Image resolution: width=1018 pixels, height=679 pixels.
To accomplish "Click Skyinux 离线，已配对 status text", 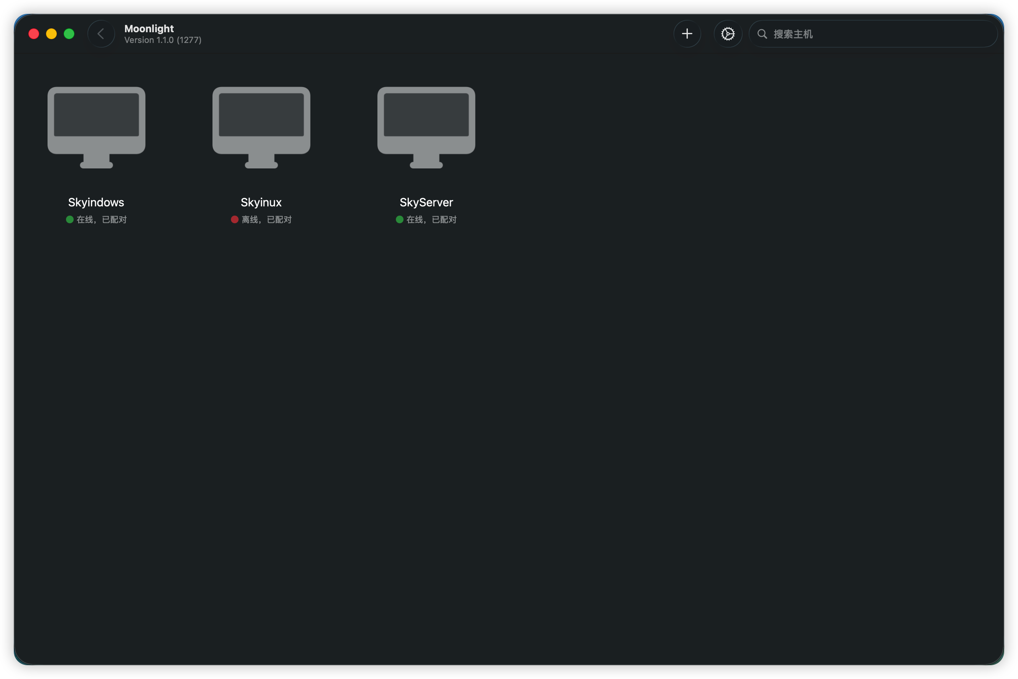I will coord(267,219).
